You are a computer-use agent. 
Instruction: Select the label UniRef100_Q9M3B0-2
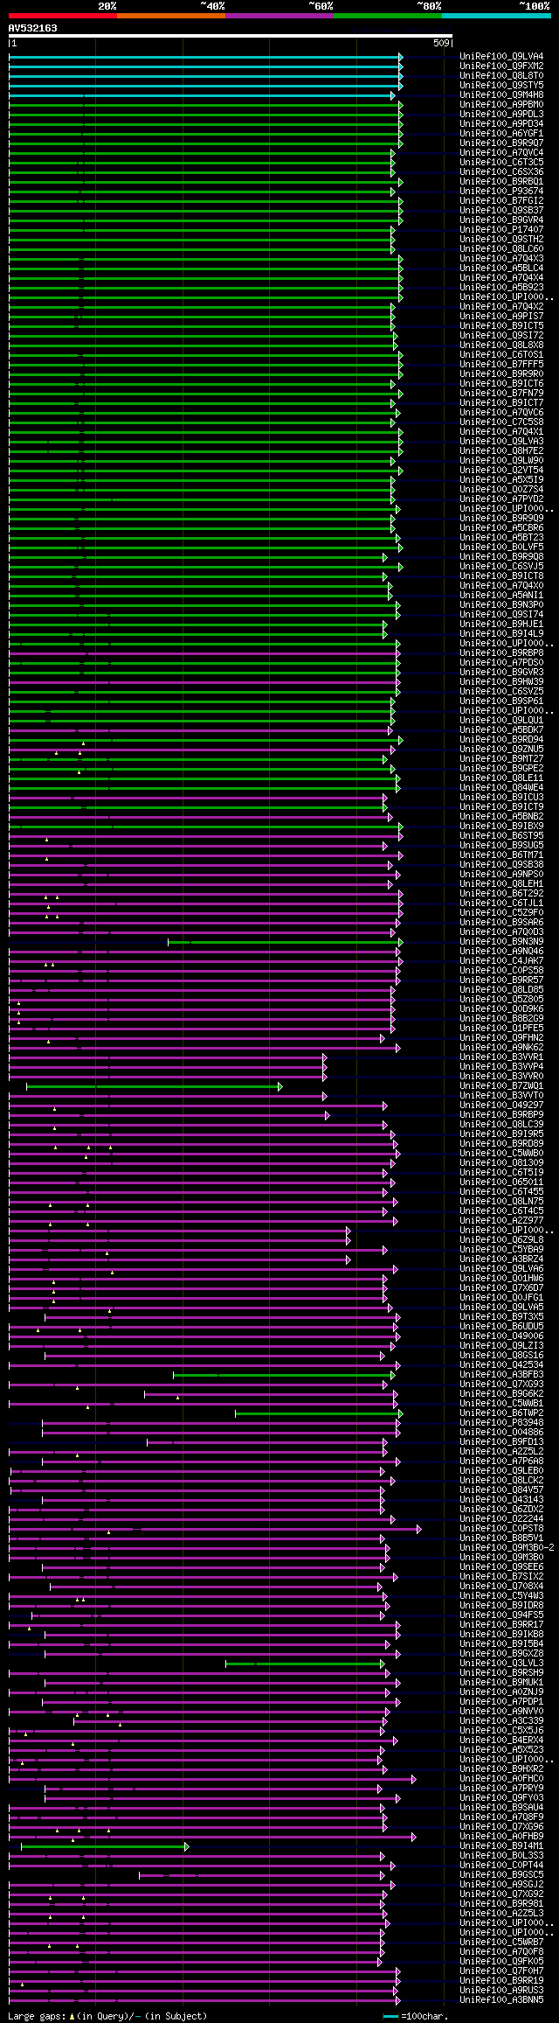tap(507, 1548)
